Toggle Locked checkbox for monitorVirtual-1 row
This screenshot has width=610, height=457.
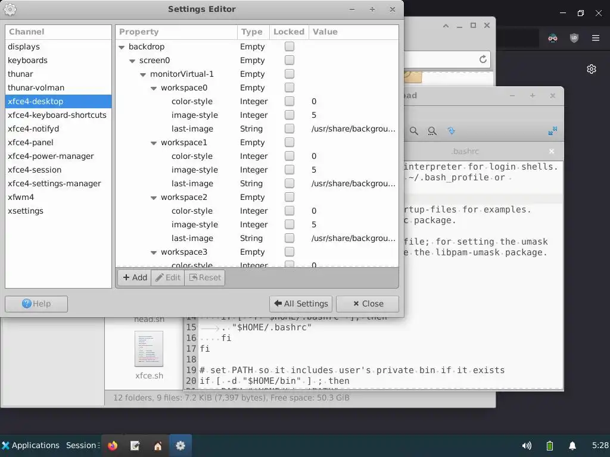coord(289,74)
